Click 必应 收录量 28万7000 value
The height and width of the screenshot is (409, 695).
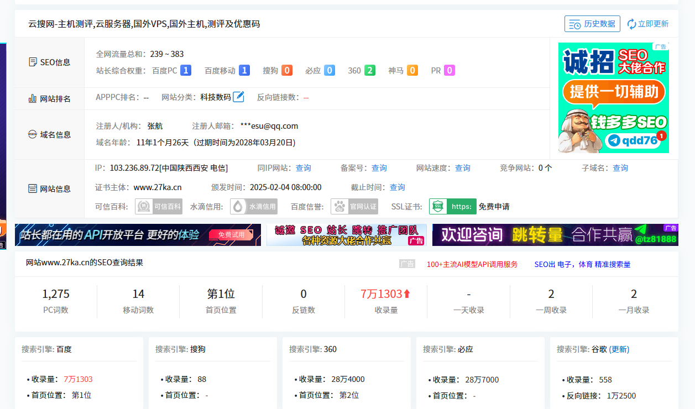482,379
